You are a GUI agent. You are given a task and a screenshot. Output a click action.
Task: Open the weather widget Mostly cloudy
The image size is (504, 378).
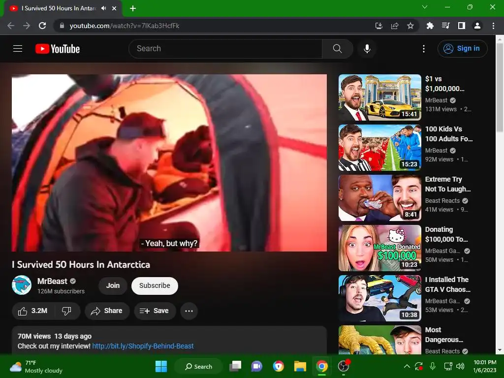36,366
